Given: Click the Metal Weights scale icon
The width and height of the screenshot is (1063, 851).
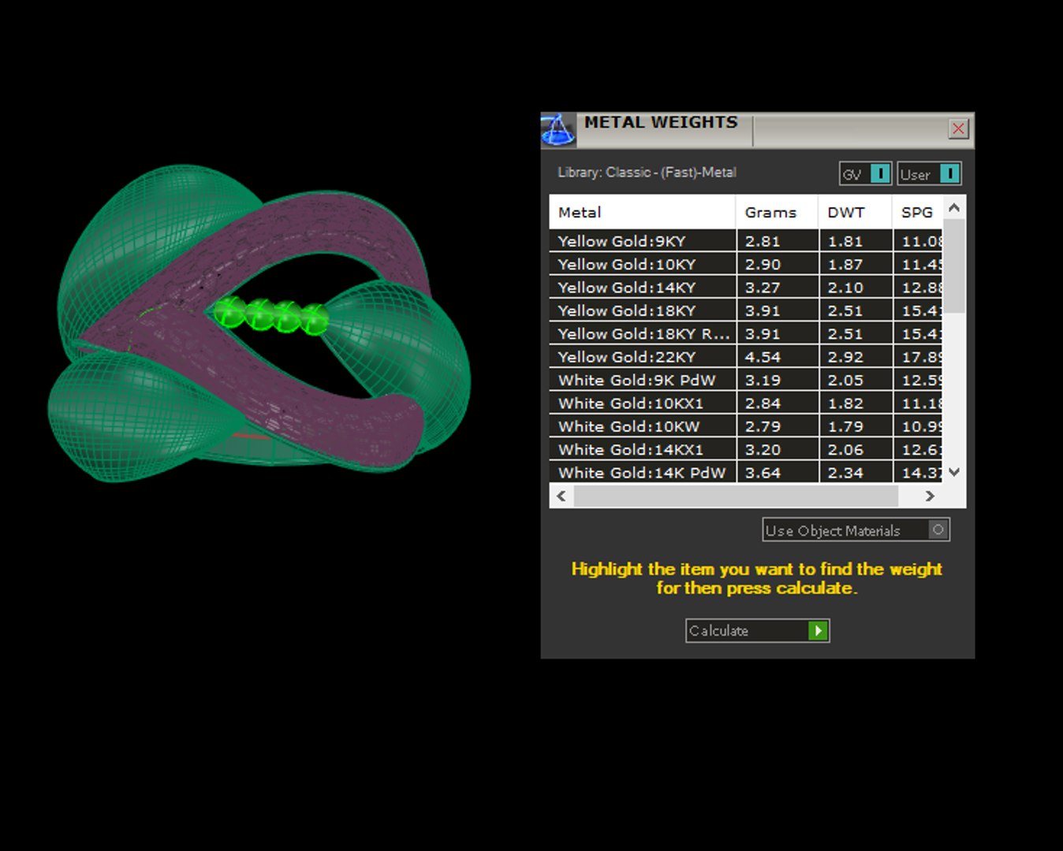Looking at the screenshot, I should coord(558,130).
